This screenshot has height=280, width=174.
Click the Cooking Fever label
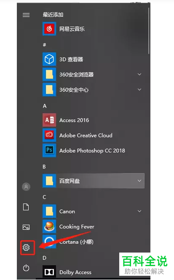click(x=77, y=227)
